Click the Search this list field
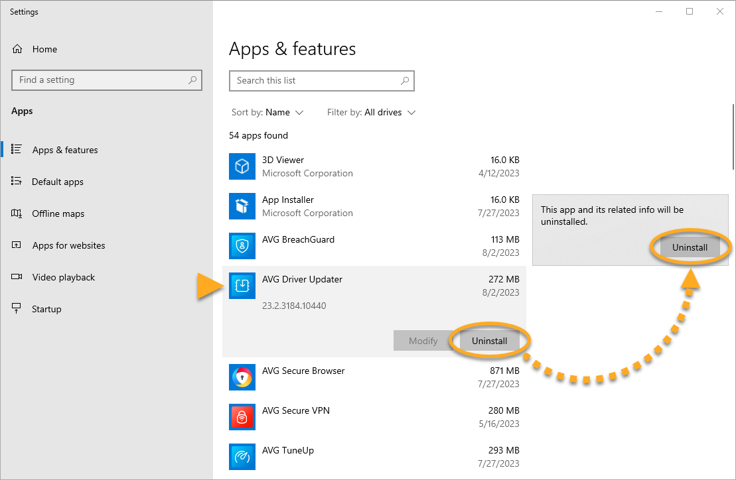Viewport: 736px width, 480px height. coord(315,81)
